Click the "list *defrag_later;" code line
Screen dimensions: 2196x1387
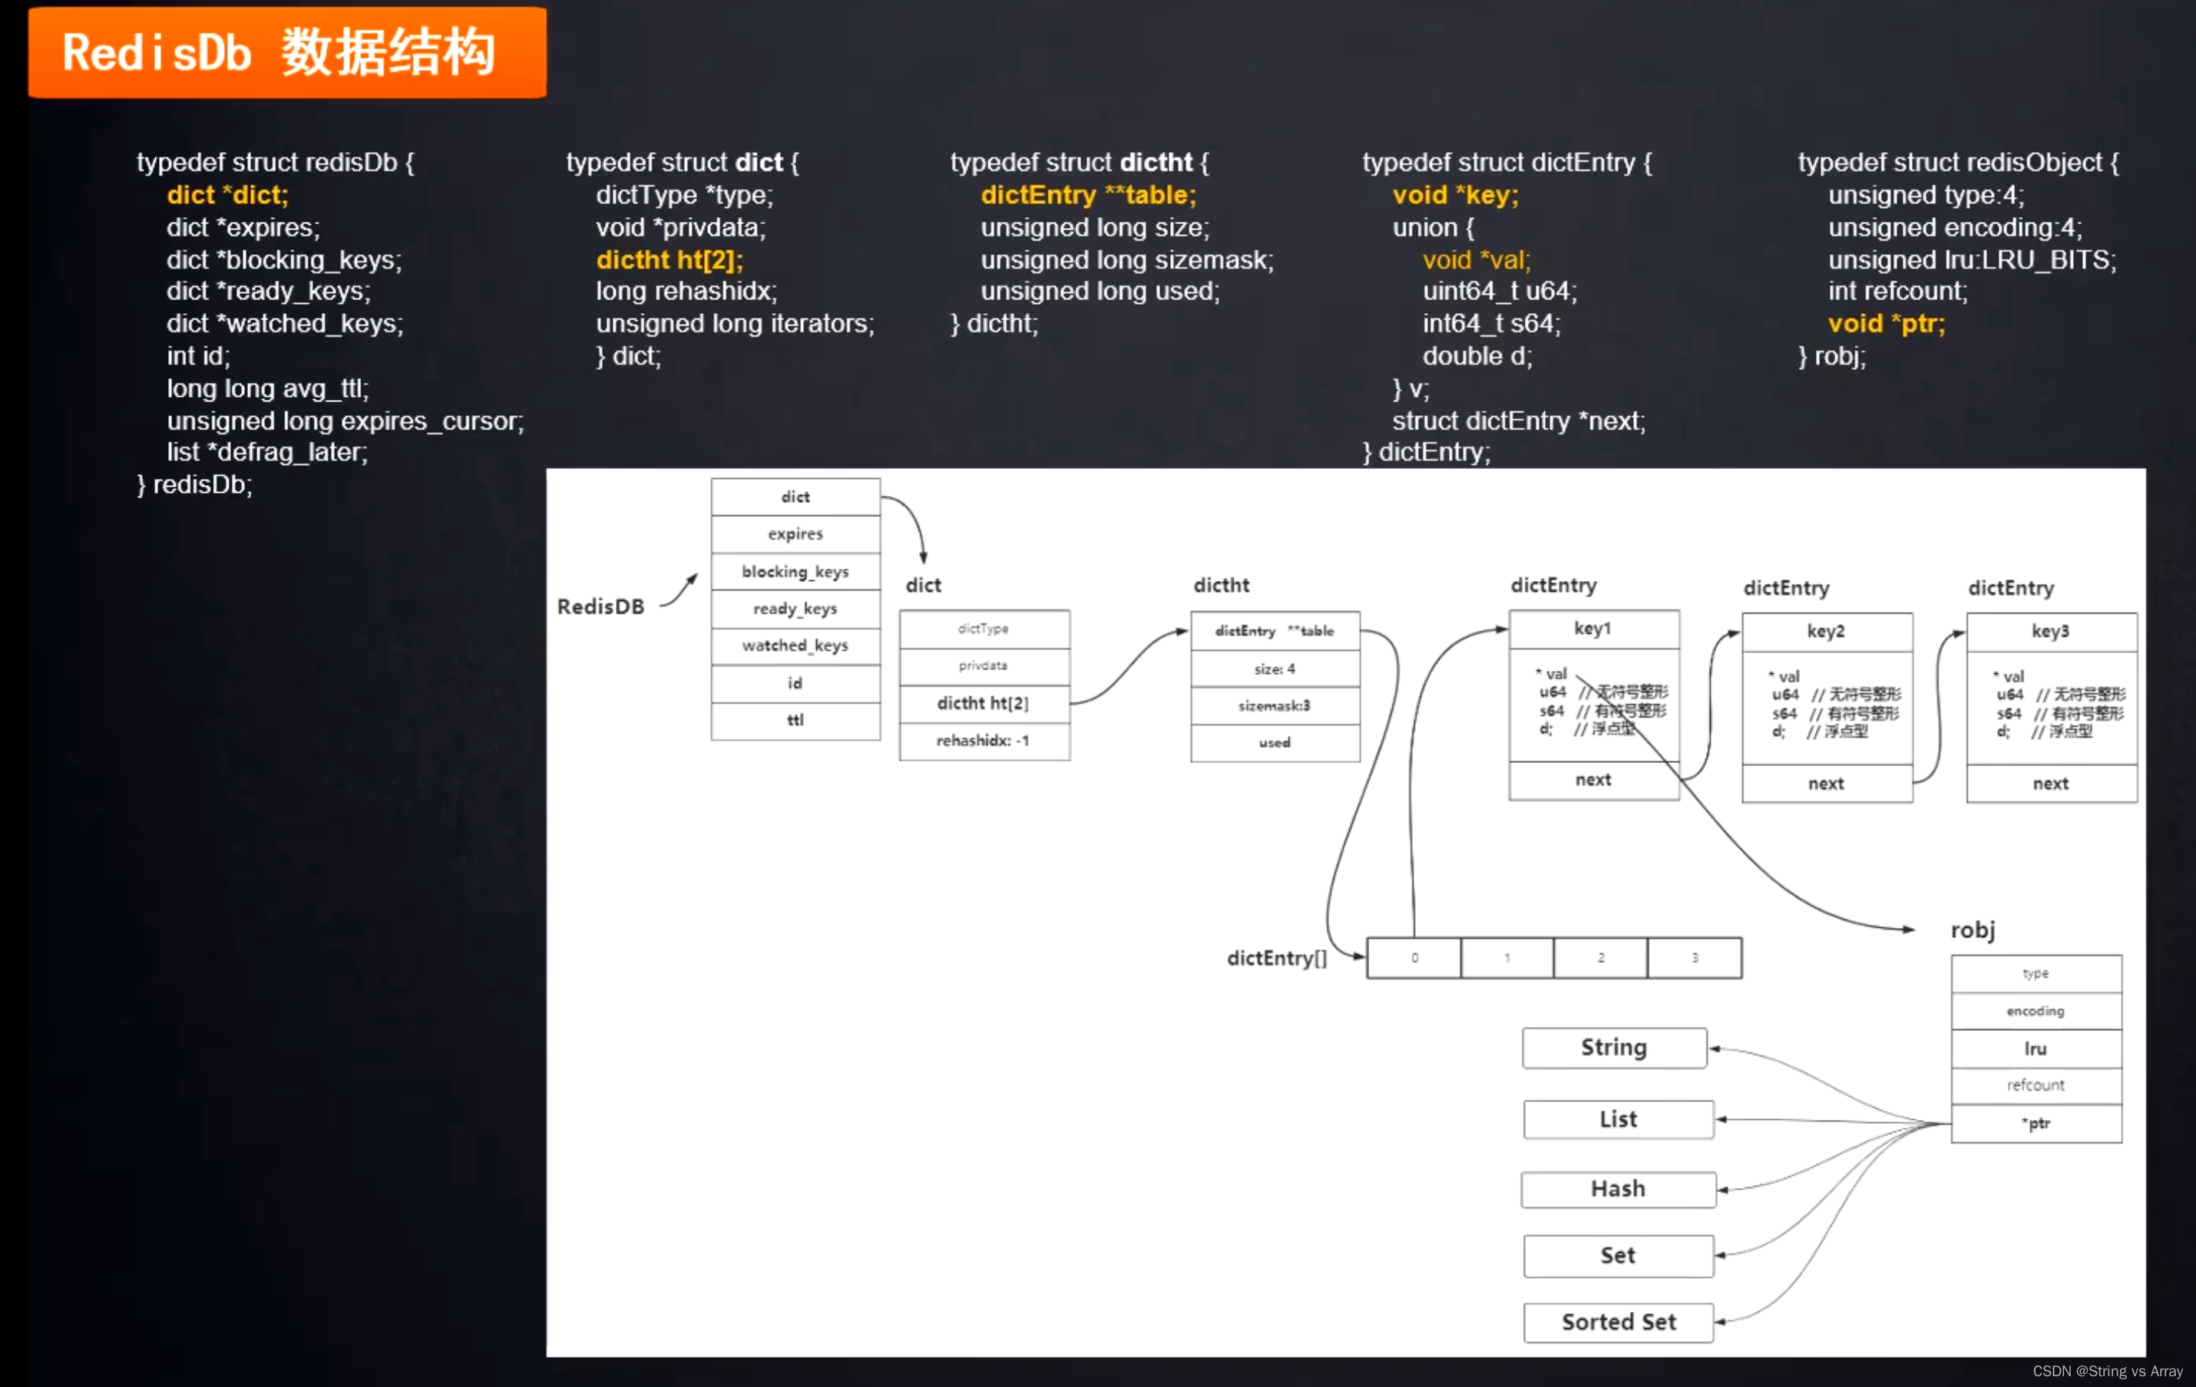[x=267, y=452]
